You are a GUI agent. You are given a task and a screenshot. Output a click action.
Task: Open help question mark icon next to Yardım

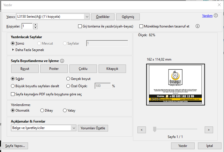216,15
